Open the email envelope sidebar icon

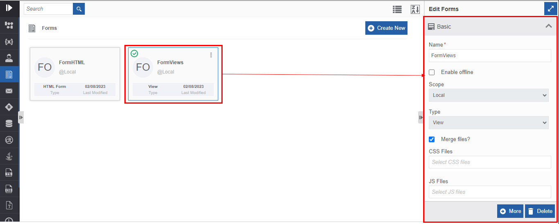pyautogui.click(x=9, y=91)
